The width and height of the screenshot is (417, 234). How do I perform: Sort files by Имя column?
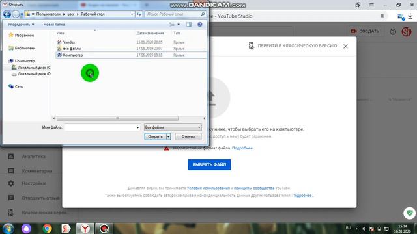61,33
